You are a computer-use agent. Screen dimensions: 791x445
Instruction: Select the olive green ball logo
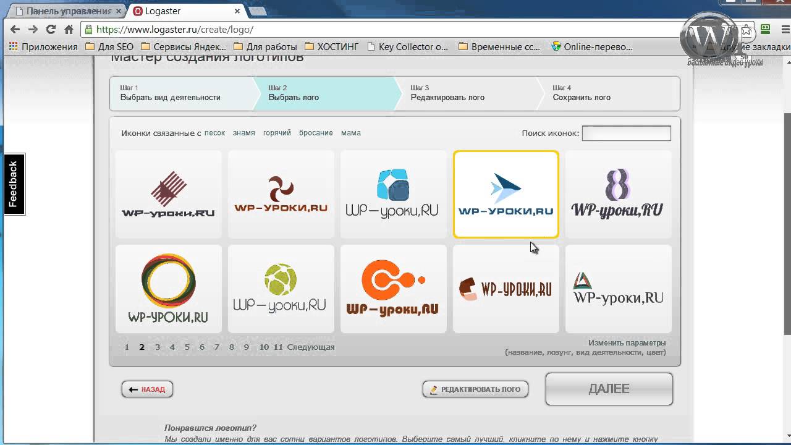pos(281,289)
